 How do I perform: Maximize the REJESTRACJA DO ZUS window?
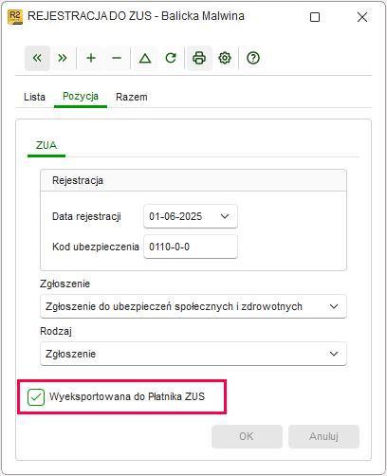(315, 17)
